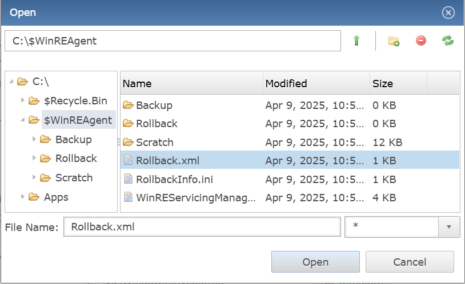Expand the $Recycle.Bin tree node

click(22, 100)
